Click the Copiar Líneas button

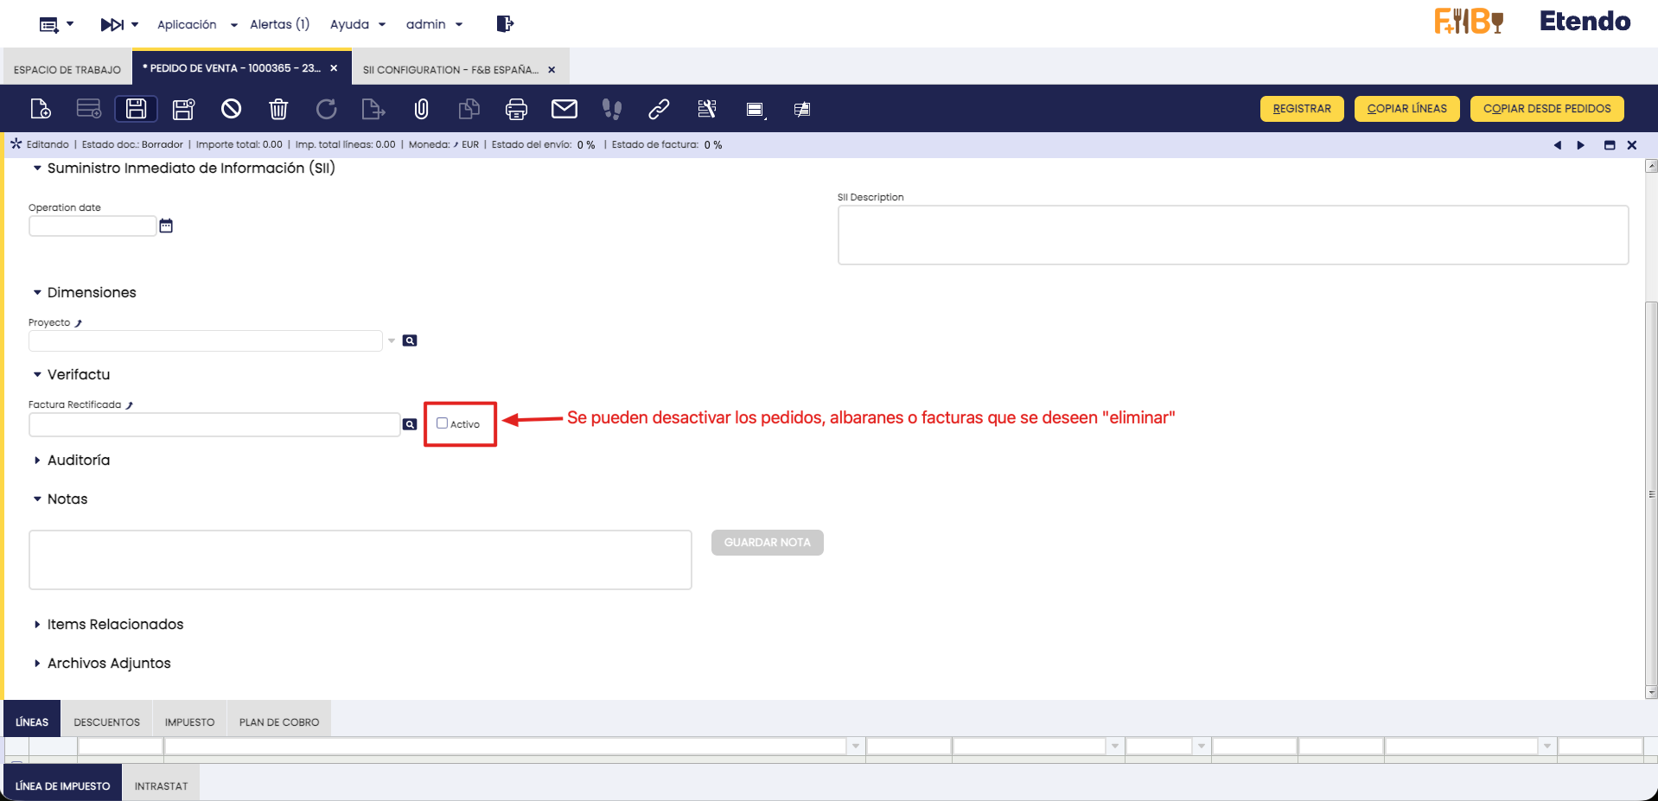point(1406,109)
